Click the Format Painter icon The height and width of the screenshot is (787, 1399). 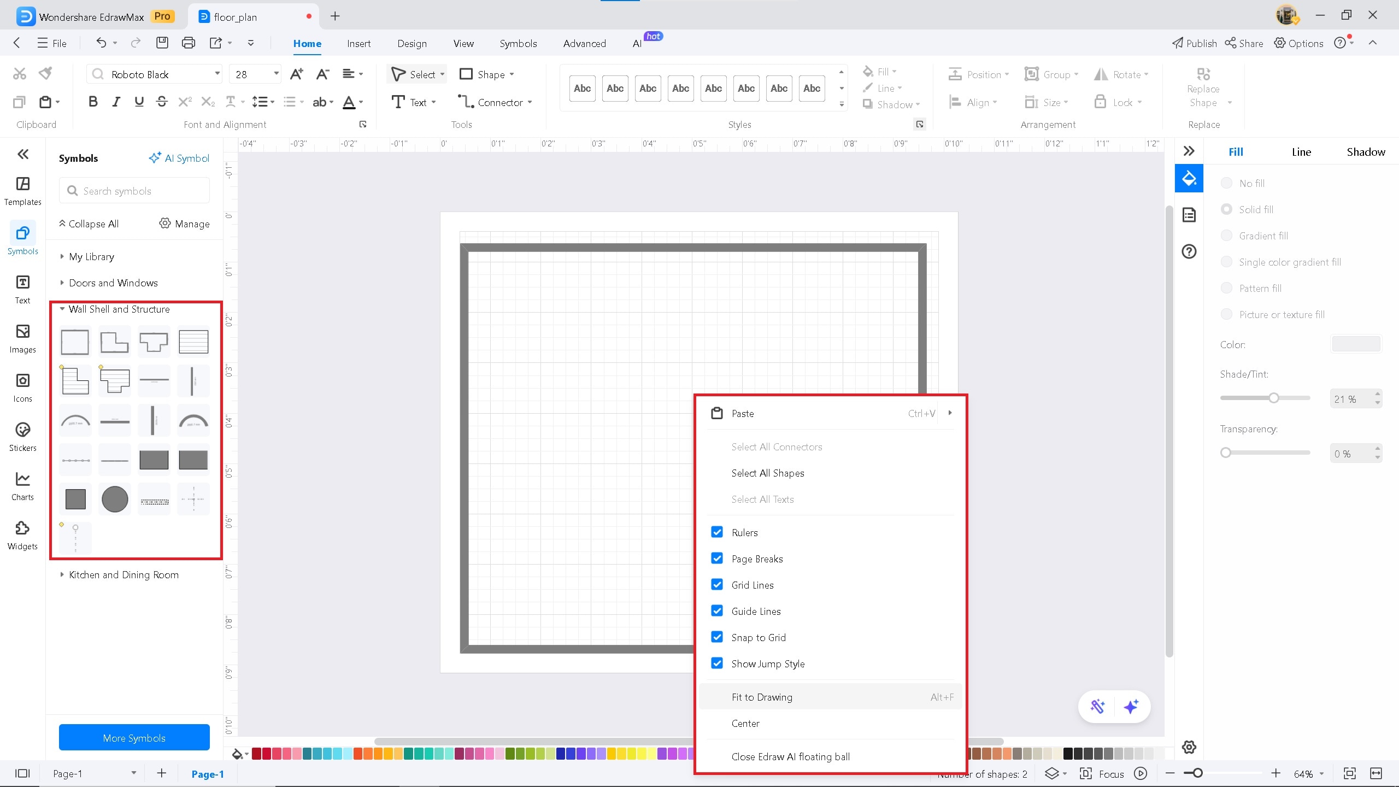tap(46, 73)
